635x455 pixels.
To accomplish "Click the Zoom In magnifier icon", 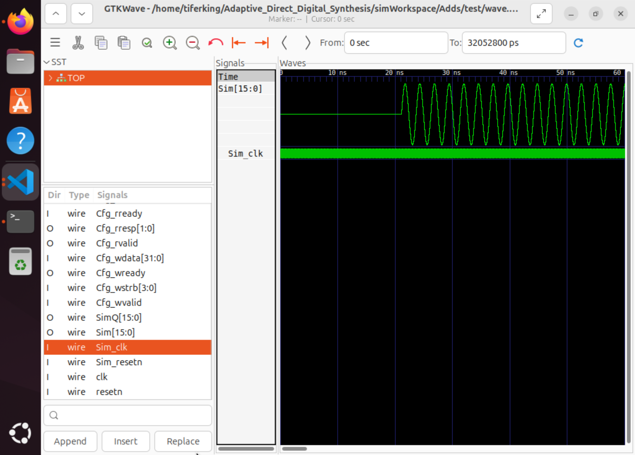I will tap(170, 42).
